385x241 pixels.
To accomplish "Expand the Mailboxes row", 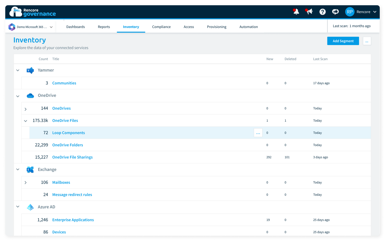I will pos(26,182).
